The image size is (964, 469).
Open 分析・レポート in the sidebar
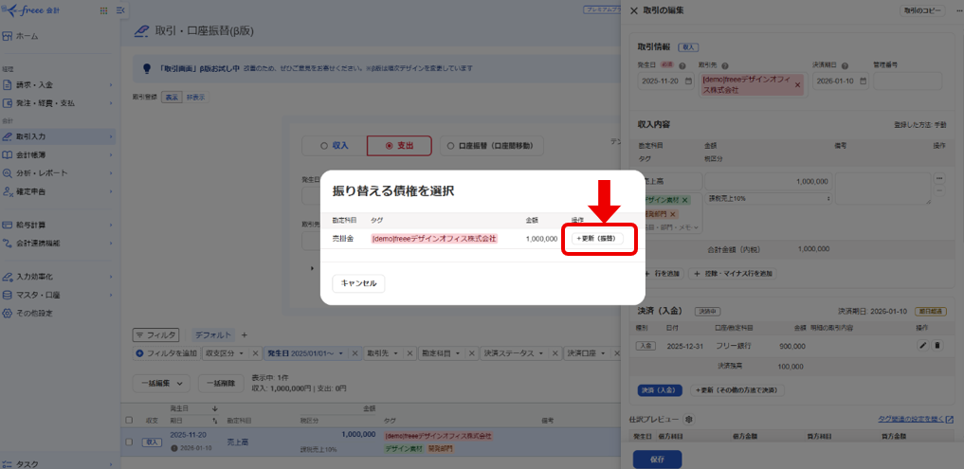59,172
